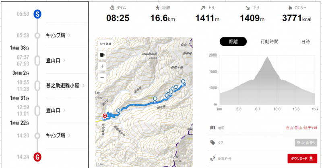The image size is (322, 168).
Task: Switch chart to 行動時間 mode
Action: (269, 42)
